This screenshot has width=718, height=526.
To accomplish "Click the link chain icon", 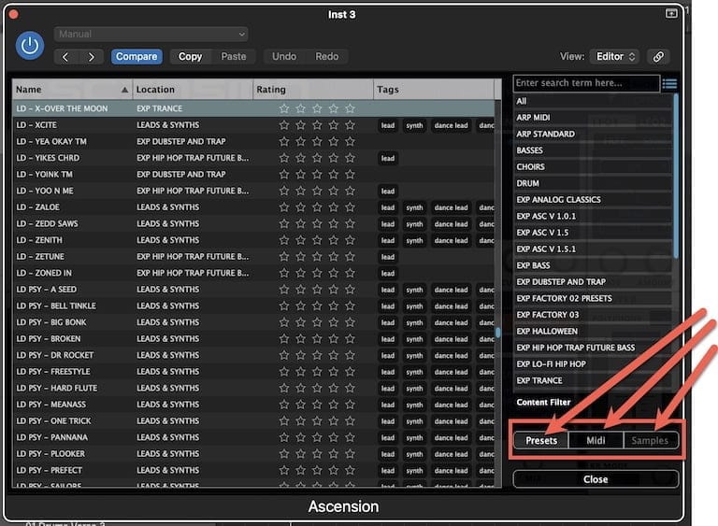I will (660, 56).
